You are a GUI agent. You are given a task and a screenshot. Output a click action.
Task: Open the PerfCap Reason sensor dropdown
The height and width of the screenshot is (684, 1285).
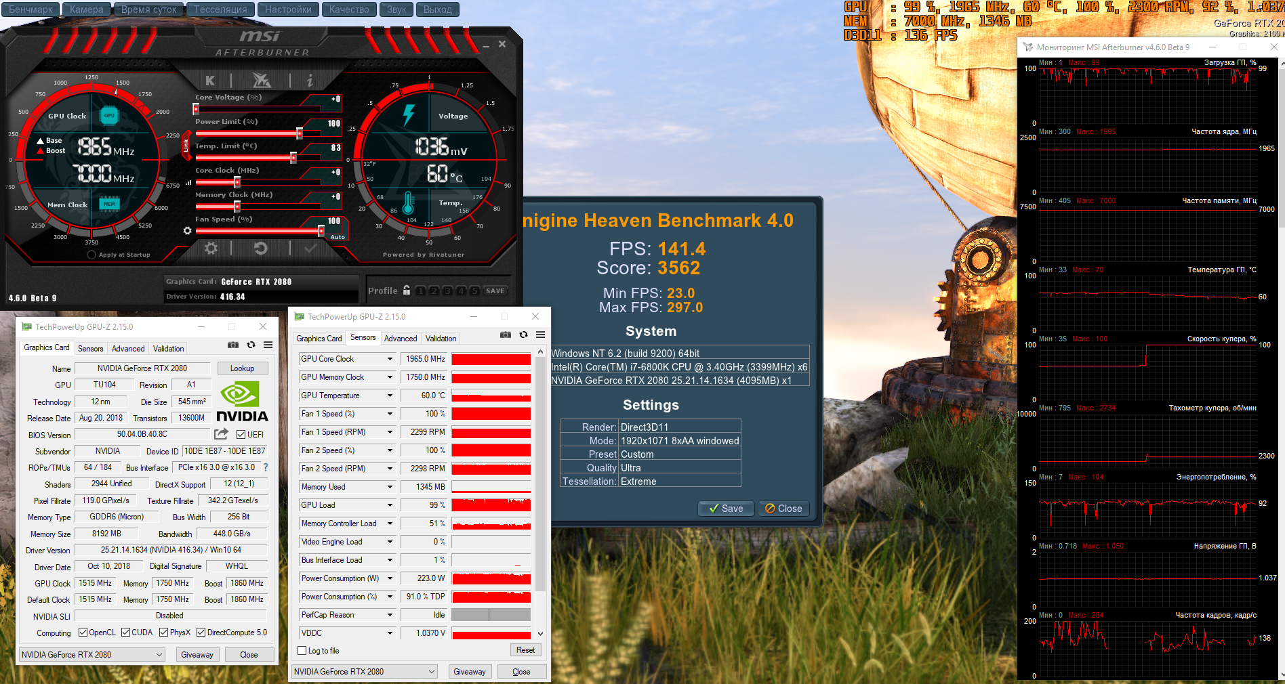point(390,615)
